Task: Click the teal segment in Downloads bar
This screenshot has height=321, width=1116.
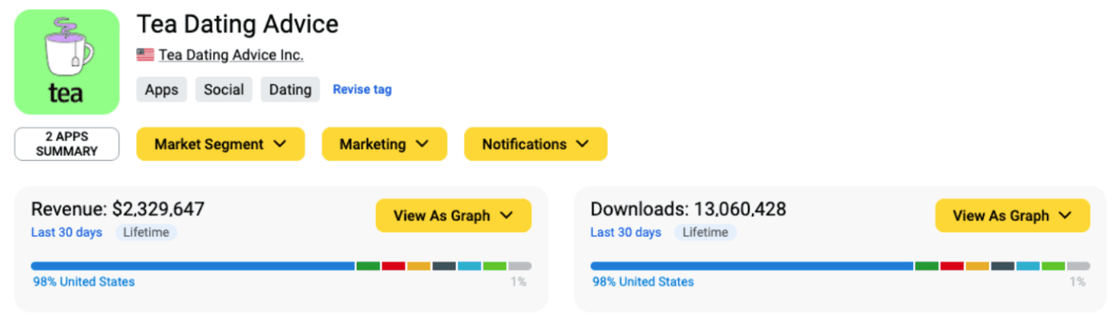Action: point(1029,266)
